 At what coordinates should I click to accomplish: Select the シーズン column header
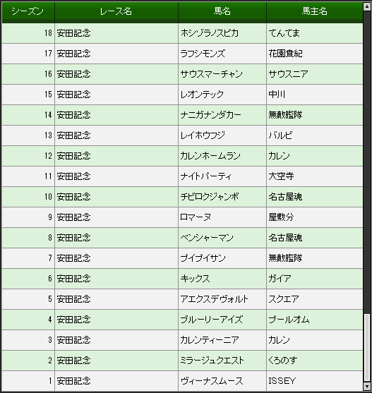click(x=28, y=11)
